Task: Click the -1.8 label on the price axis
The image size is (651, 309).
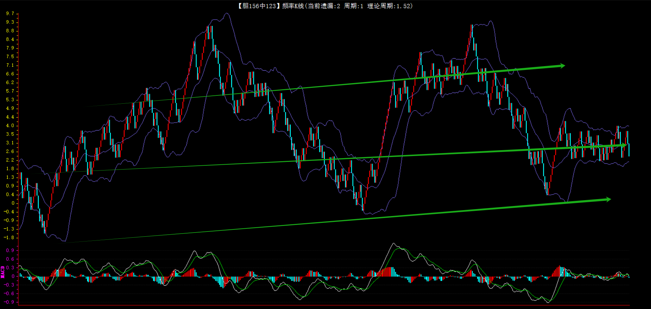Action: tap(9, 237)
